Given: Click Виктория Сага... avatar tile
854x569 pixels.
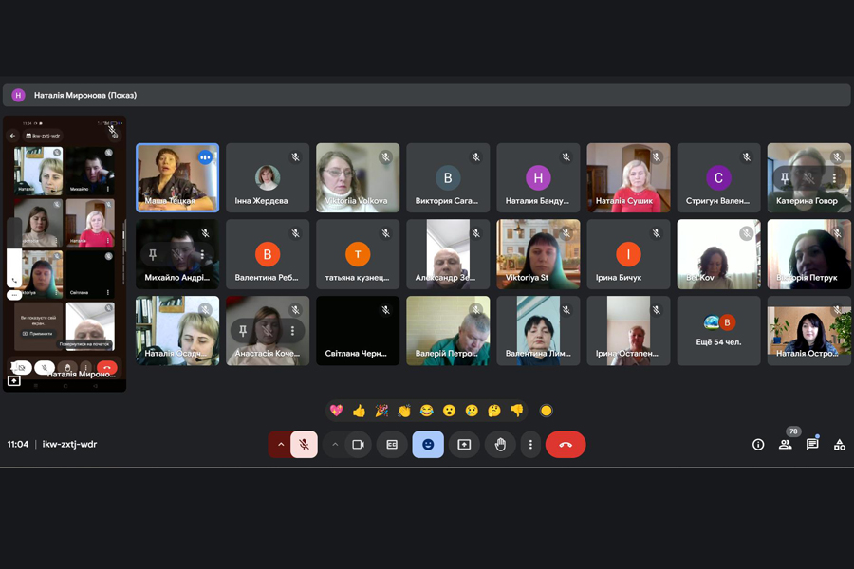Looking at the screenshot, I should coord(448,177).
